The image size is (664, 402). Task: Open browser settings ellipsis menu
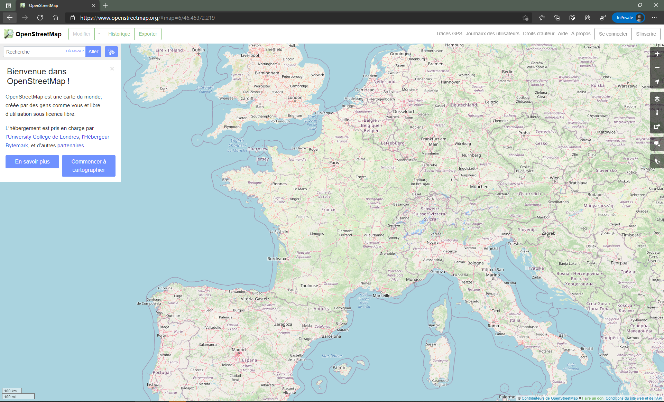(654, 18)
